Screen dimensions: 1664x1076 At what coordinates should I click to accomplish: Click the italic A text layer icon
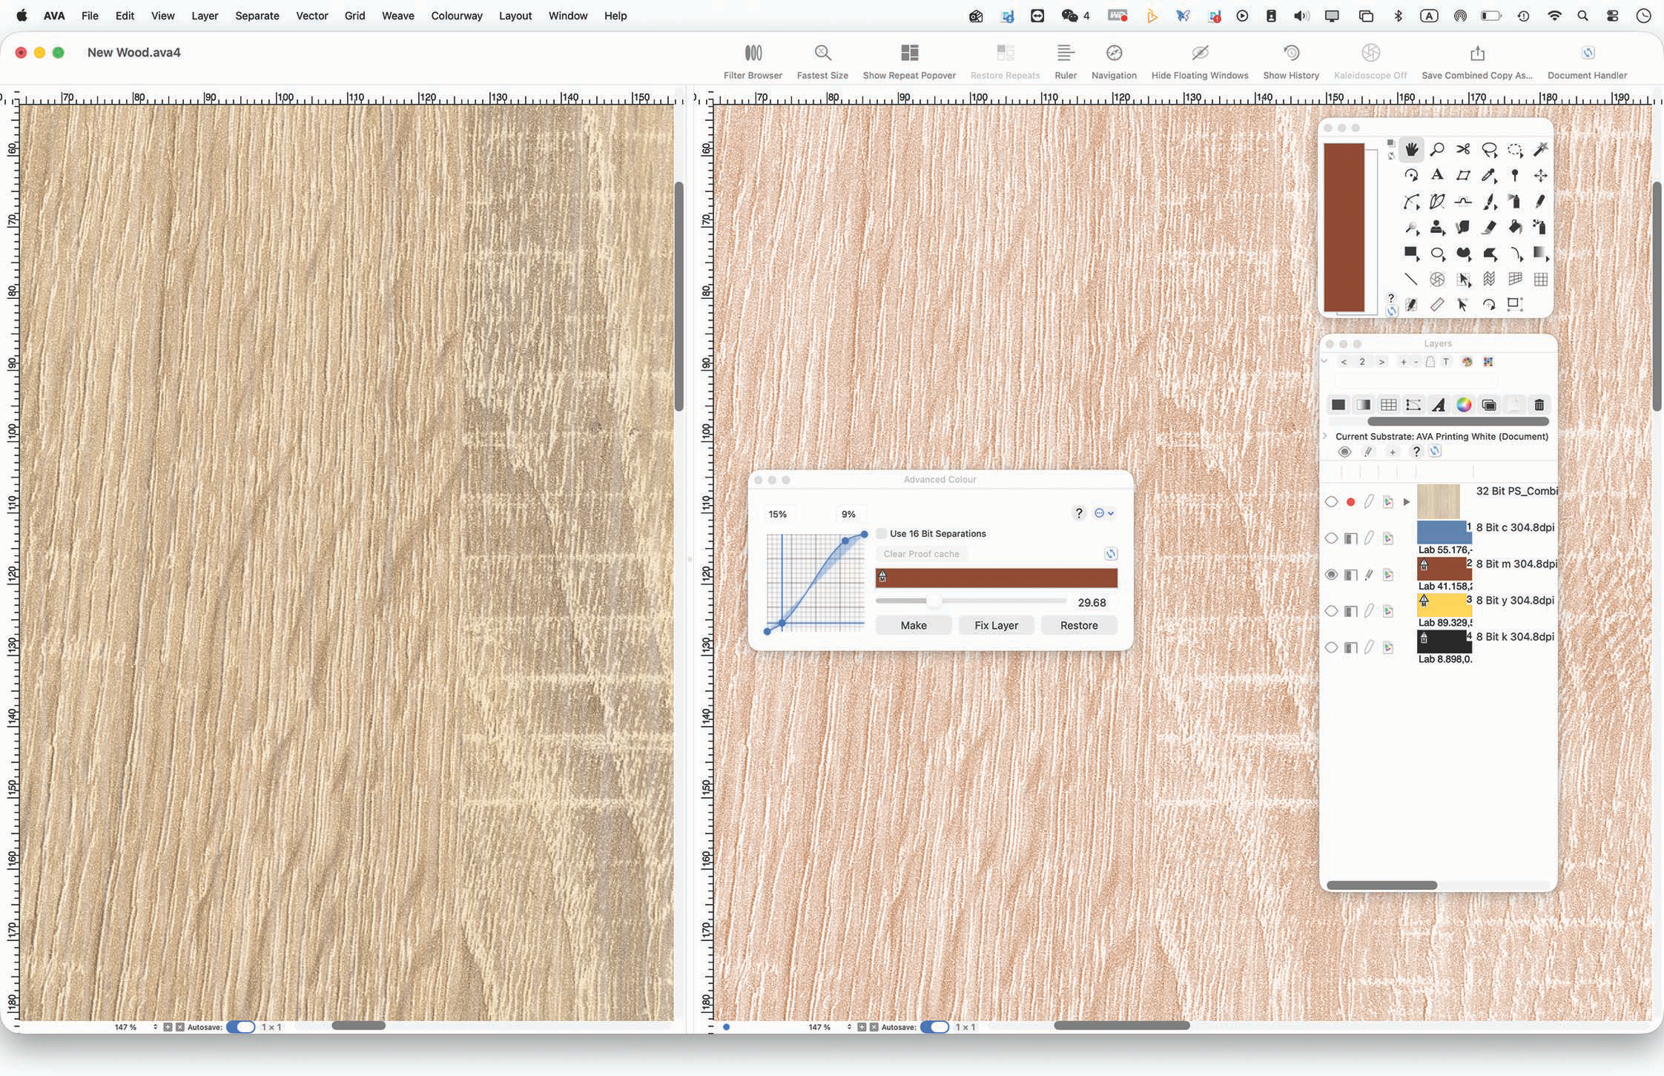(1438, 404)
